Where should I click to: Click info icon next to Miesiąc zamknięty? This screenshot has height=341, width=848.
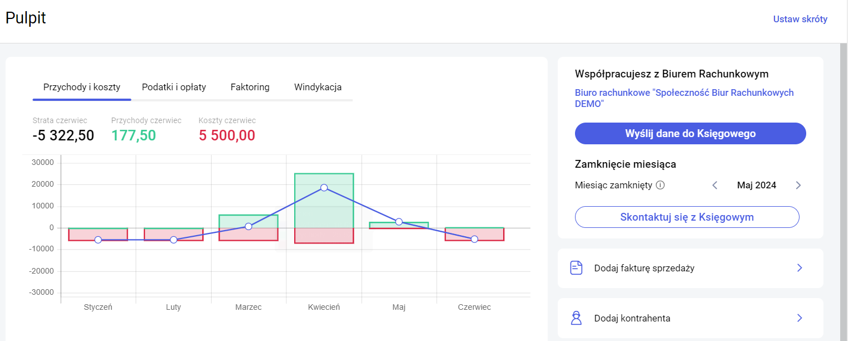[660, 185]
